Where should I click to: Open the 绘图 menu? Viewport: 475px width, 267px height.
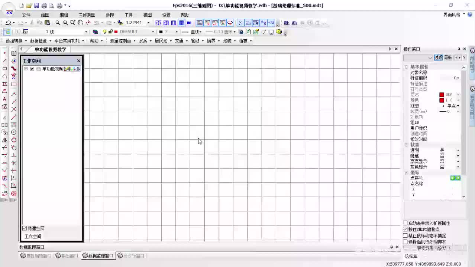(45, 15)
